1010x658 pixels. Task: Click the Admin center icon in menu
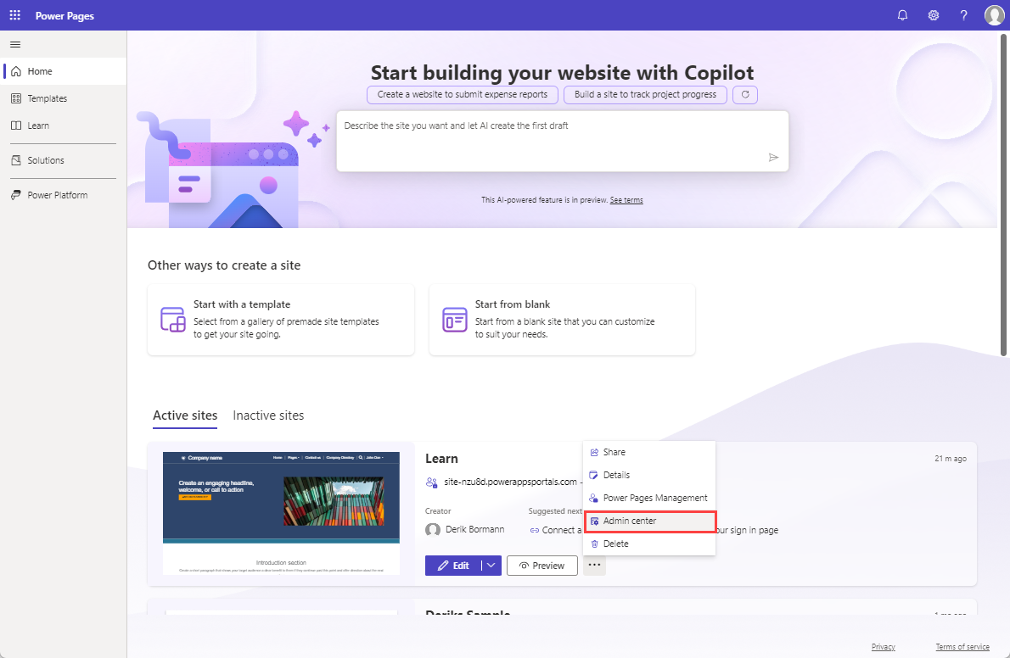tap(594, 521)
